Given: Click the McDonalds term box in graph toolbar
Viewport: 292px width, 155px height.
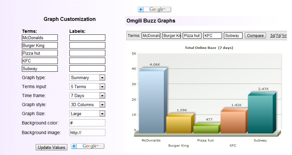Looking at the screenshot, I should click(x=151, y=36).
